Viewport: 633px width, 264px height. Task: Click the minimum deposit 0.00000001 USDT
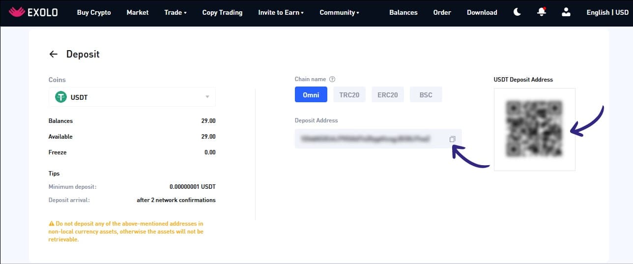(193, 187)
